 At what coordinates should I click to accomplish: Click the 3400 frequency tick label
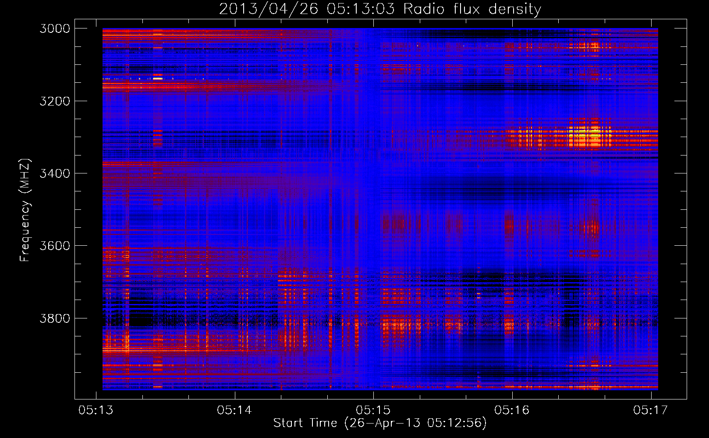pos(55,173)
